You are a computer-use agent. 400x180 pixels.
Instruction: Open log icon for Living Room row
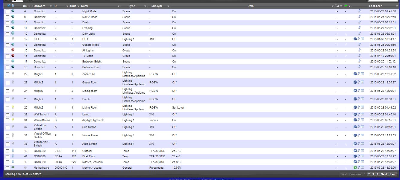coord(362,107)
